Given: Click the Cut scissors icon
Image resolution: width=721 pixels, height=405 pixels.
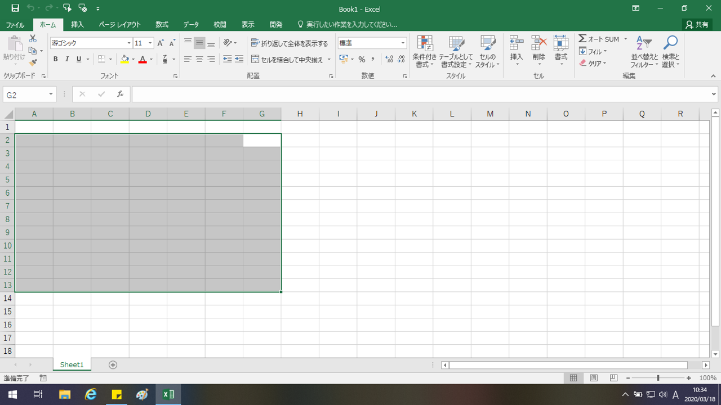Looking at the screenshot, I should 33,38.
